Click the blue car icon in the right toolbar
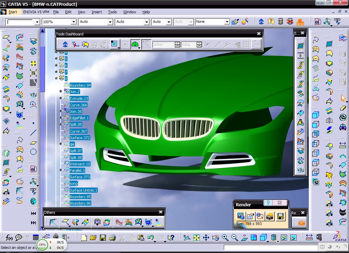 [343, 127]
